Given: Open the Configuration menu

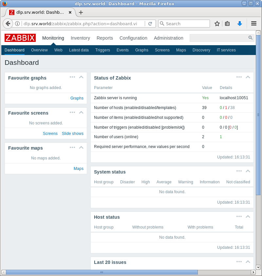Looking at the screenshot, I should coord(133,38).
